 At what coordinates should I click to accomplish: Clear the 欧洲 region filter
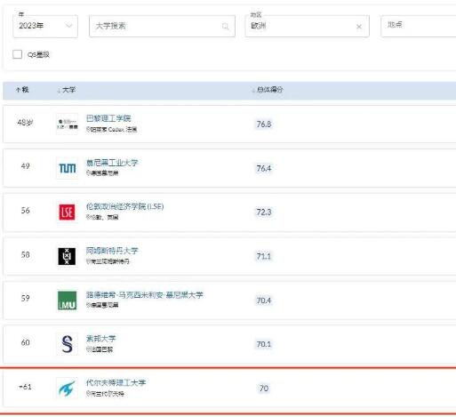(359, 27)
